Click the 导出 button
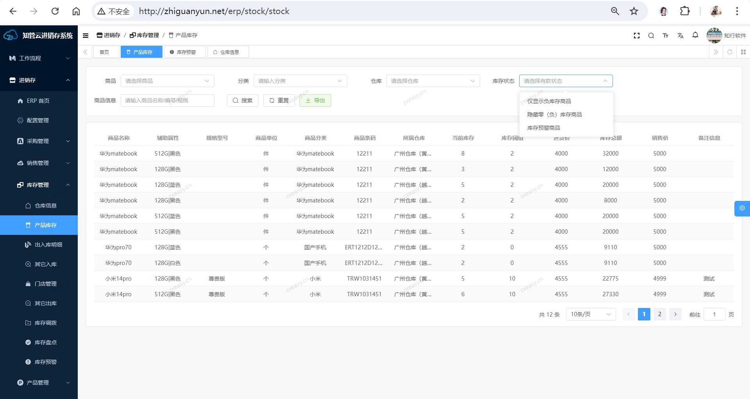 (x=315, y=100)
